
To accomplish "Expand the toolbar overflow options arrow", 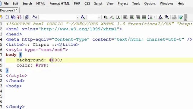I will pyautogui.click(x=186, y=17).
